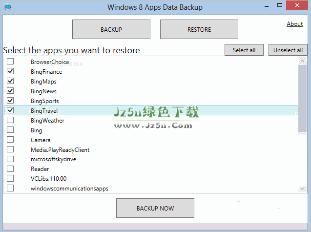Check the BrowserChoice checkbox
311x232 pixels.
10,62
